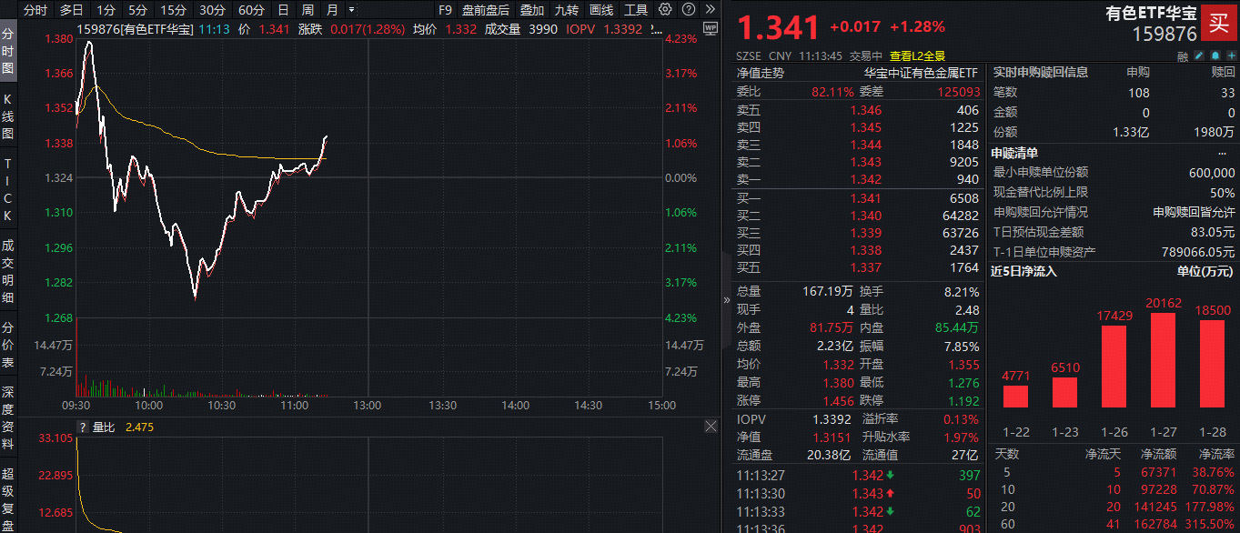Open chart settings gear icon
The width and height of the screenshot is (1240, 533).
[x=665, y=10]
